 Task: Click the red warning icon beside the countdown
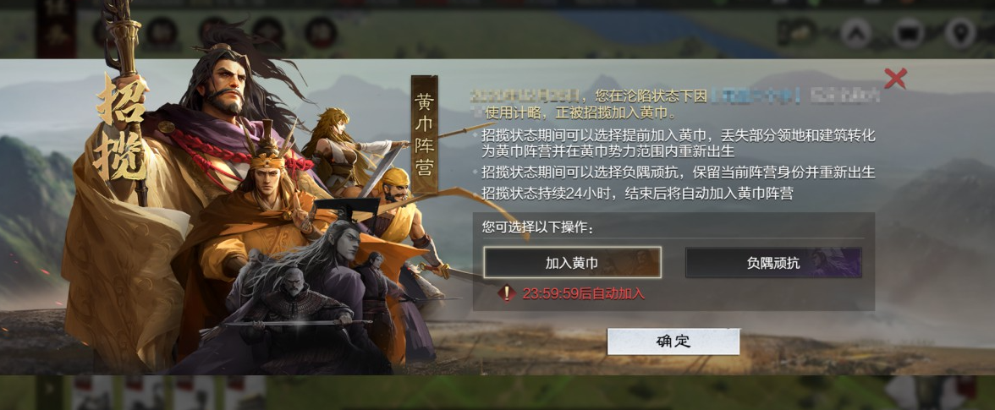(x=506, y=293)
